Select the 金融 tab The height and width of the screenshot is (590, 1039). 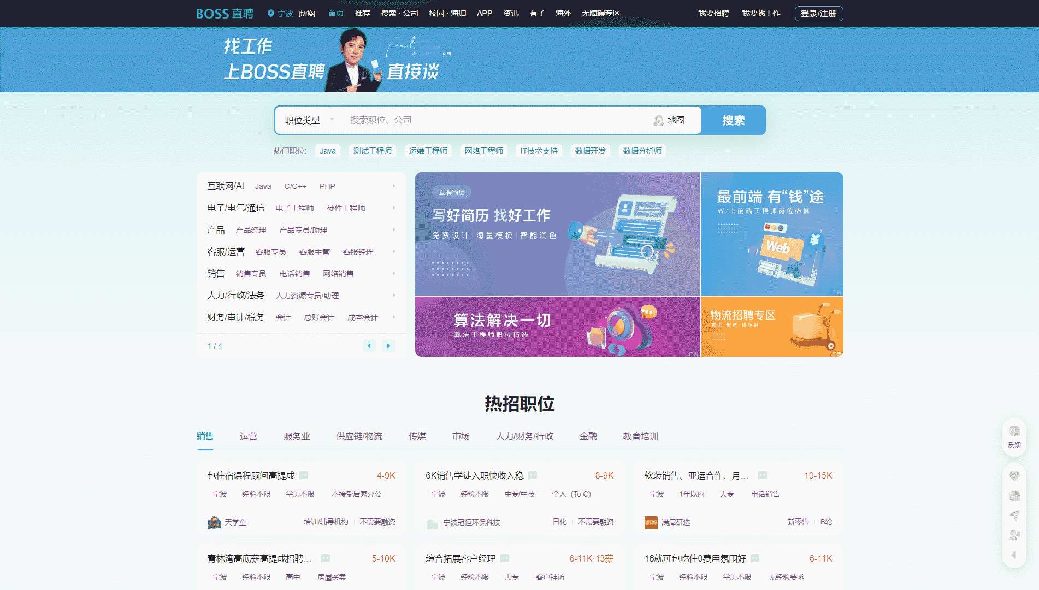(x=588, y=436)
